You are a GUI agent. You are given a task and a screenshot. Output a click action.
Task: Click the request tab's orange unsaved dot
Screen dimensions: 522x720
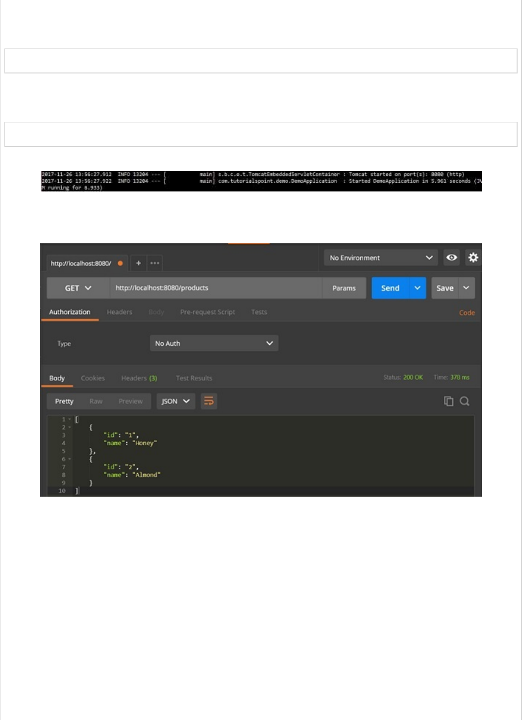coord(120,263)
